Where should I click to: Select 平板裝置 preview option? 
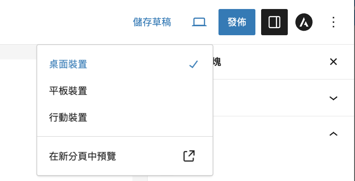coord(125,91)
